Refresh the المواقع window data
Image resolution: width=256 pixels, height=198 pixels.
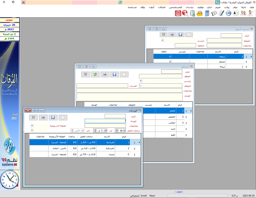[94, 74]
